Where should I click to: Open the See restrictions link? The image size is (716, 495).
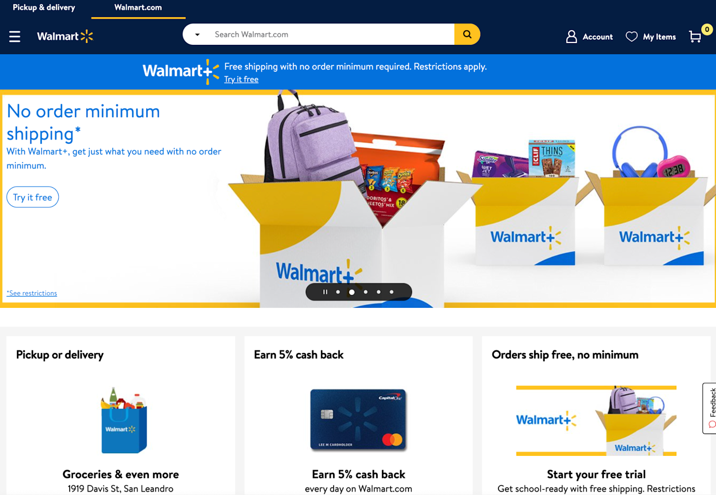point(32,293)
